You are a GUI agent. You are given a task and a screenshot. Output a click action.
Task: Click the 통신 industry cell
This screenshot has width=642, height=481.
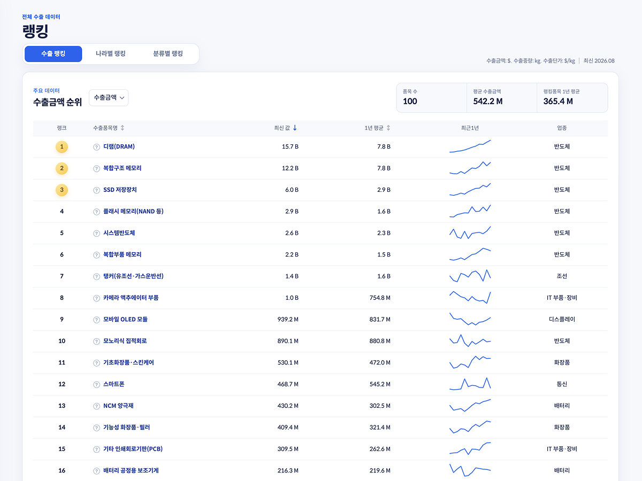pyautogui.click(x=562, y=384)
